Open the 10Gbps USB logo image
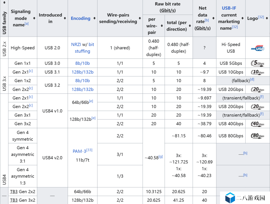Image resolution: width=270 pixels, height=204 pixels. coord(257,72)
